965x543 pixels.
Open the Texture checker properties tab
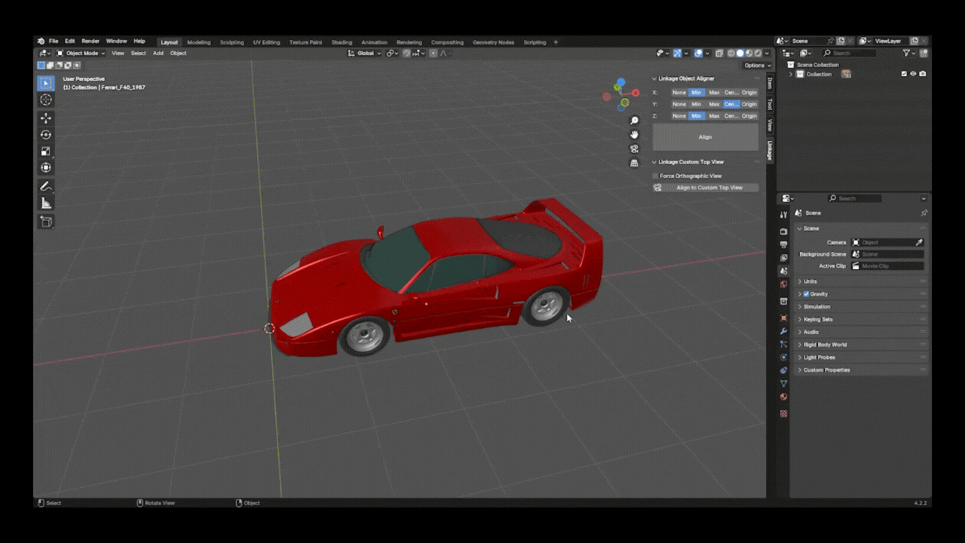tap(783, 413)
